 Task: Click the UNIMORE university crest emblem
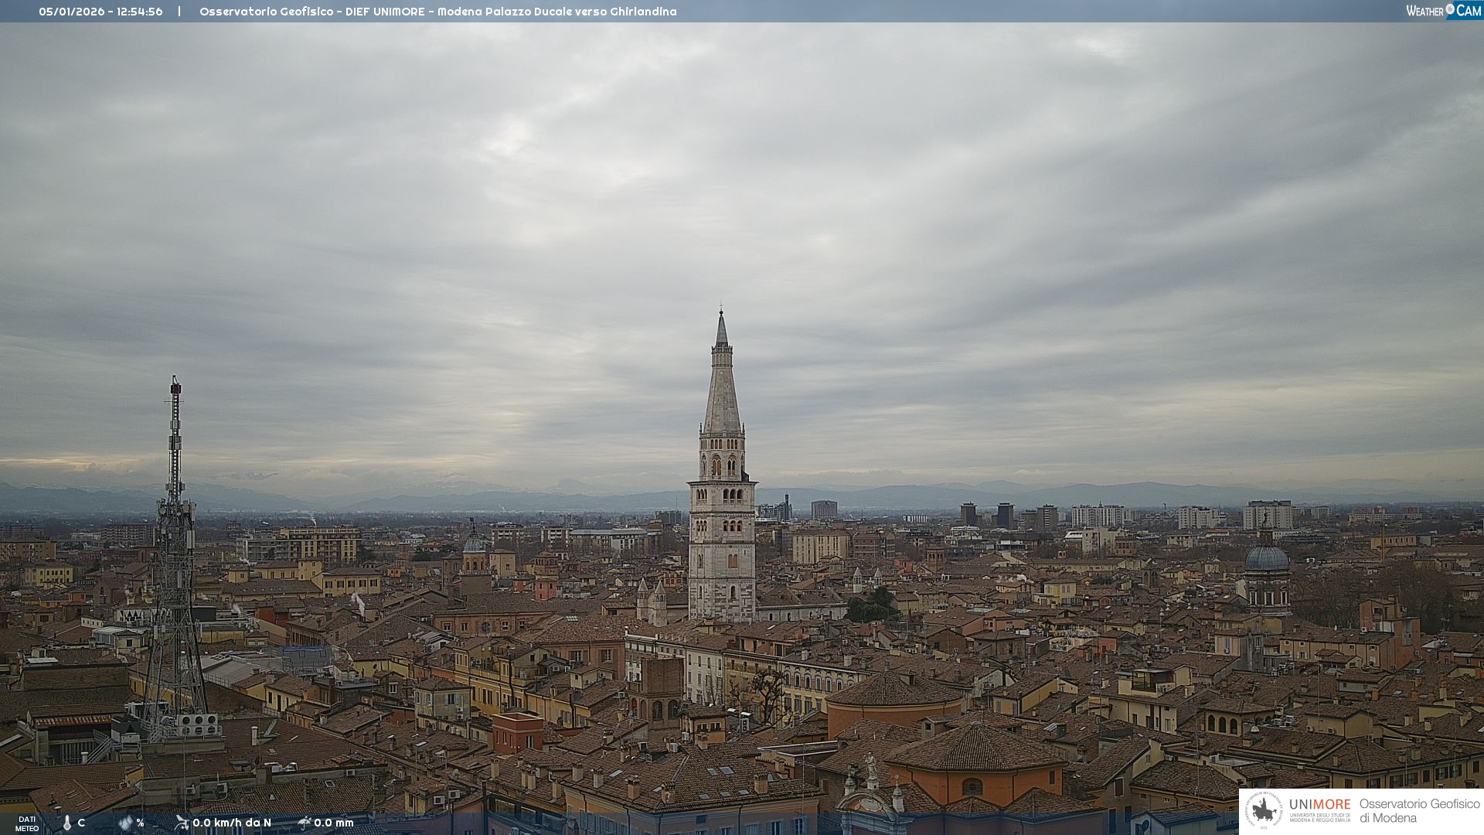(1264, 810)
